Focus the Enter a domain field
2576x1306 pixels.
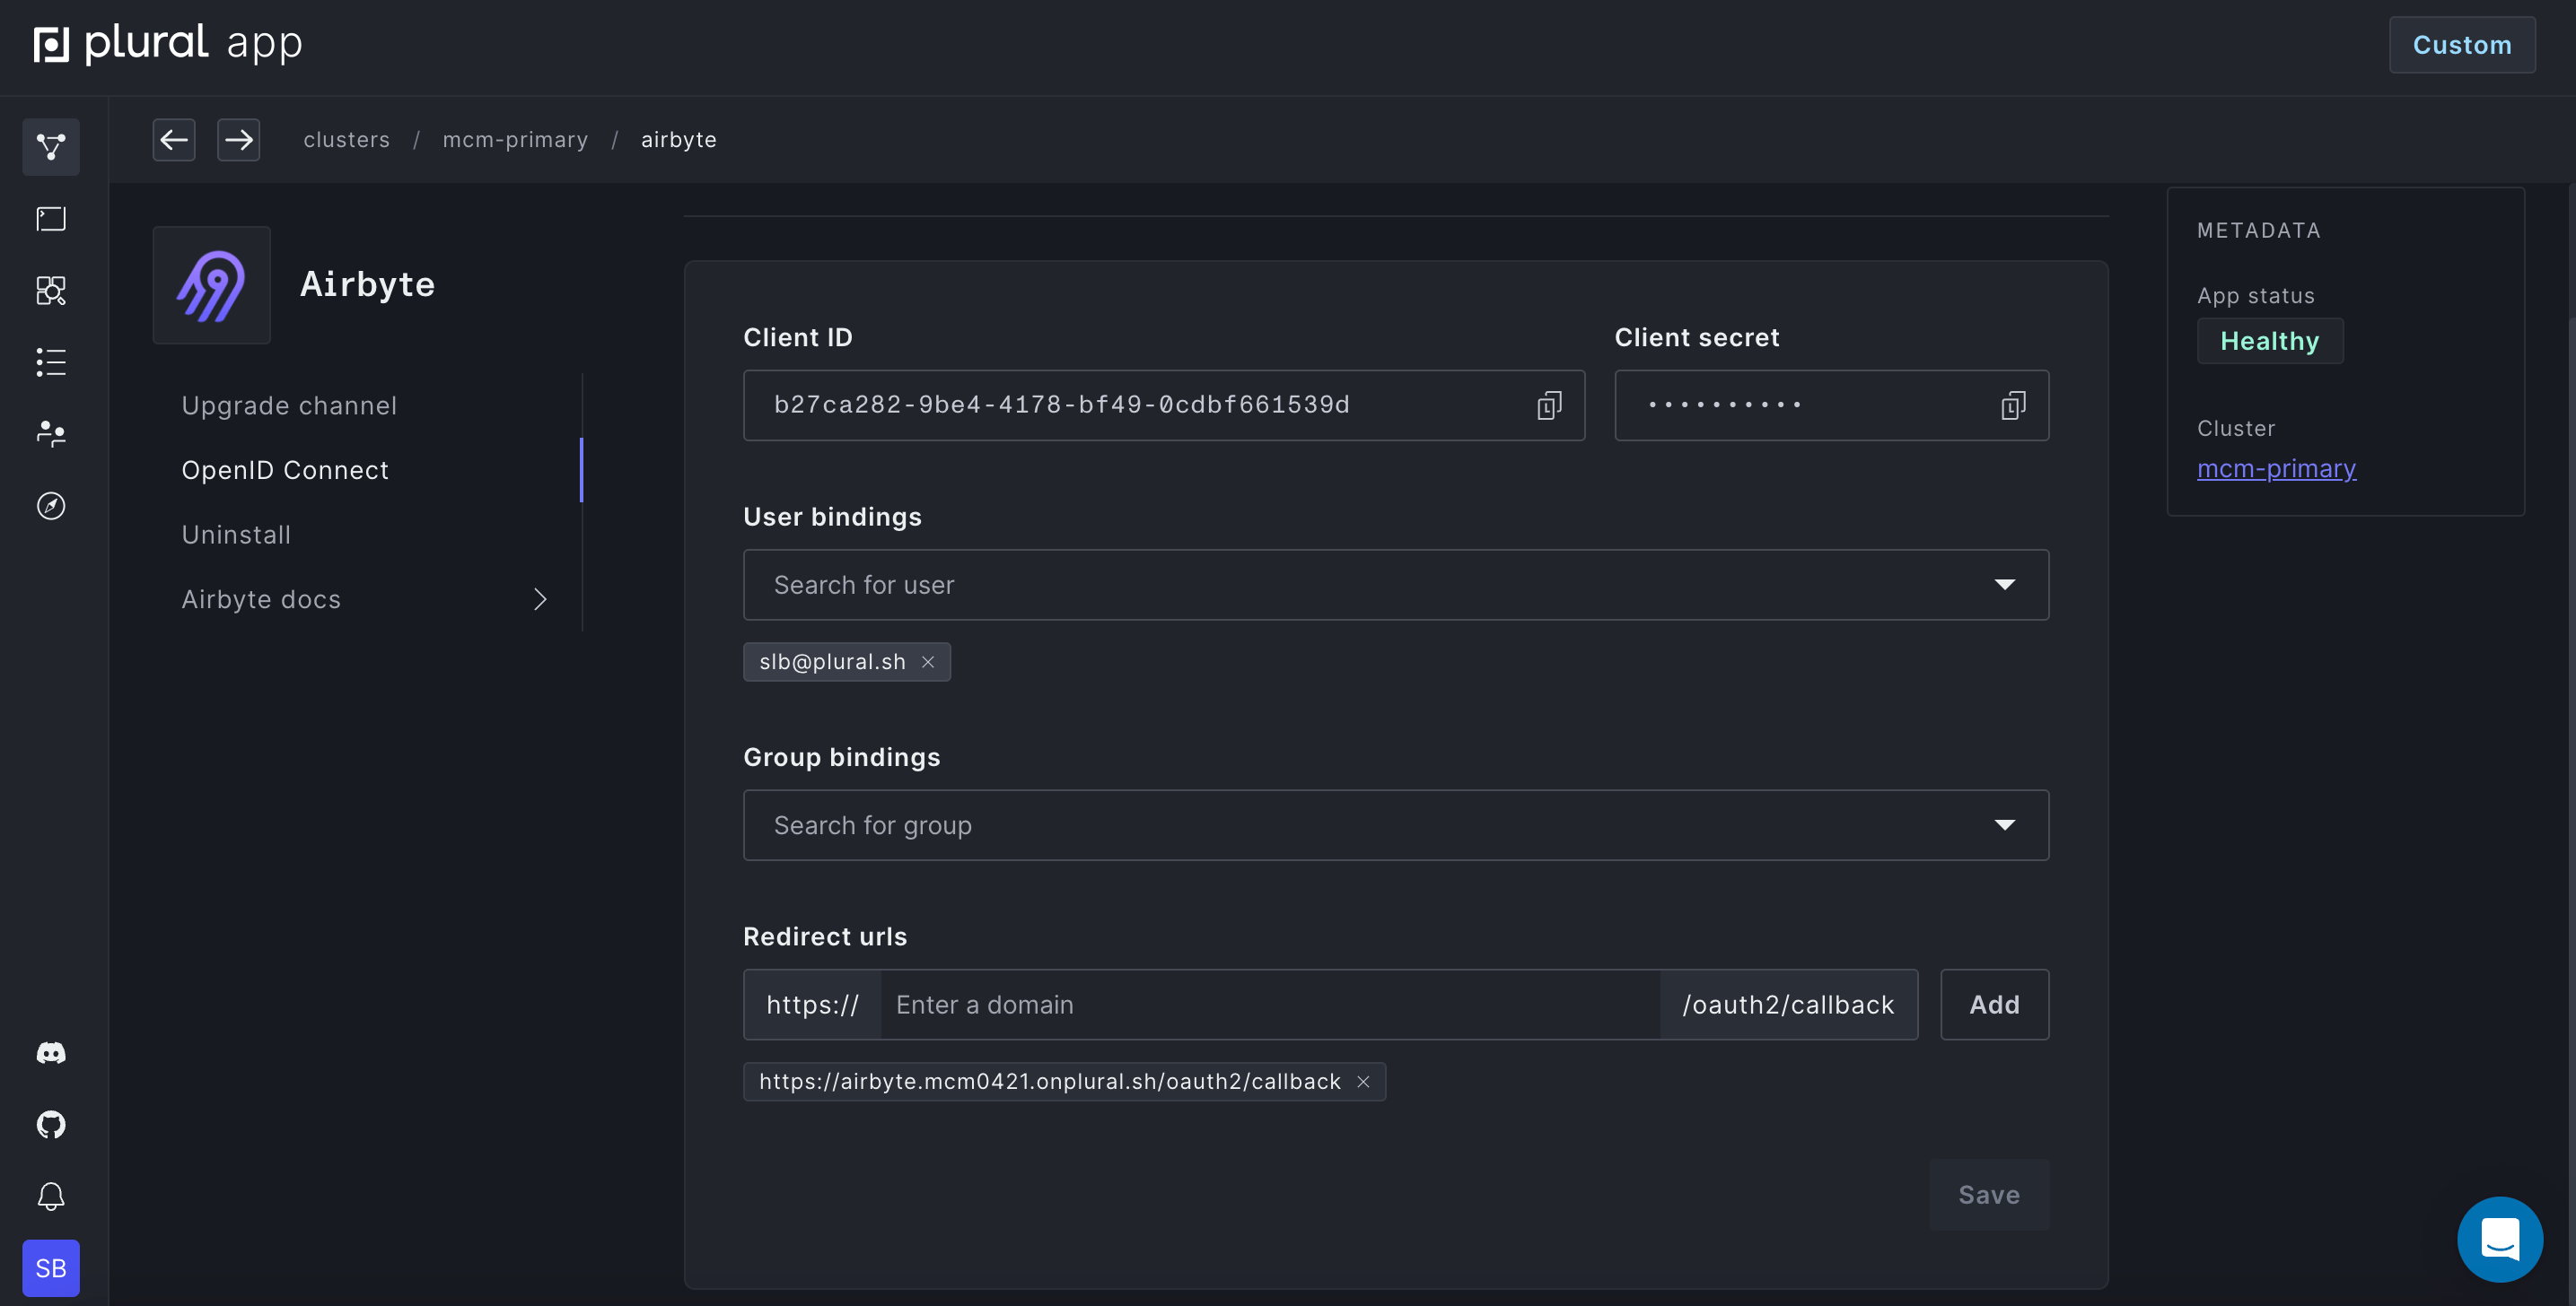tap(1268, 1005)
